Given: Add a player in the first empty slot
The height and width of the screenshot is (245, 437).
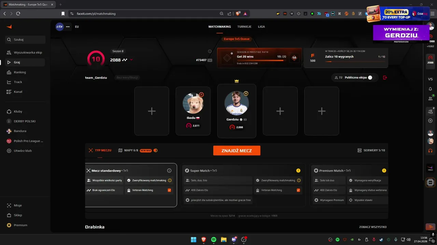Looking at the screenshot, I should pyautogui.click(x=152, y=111).
